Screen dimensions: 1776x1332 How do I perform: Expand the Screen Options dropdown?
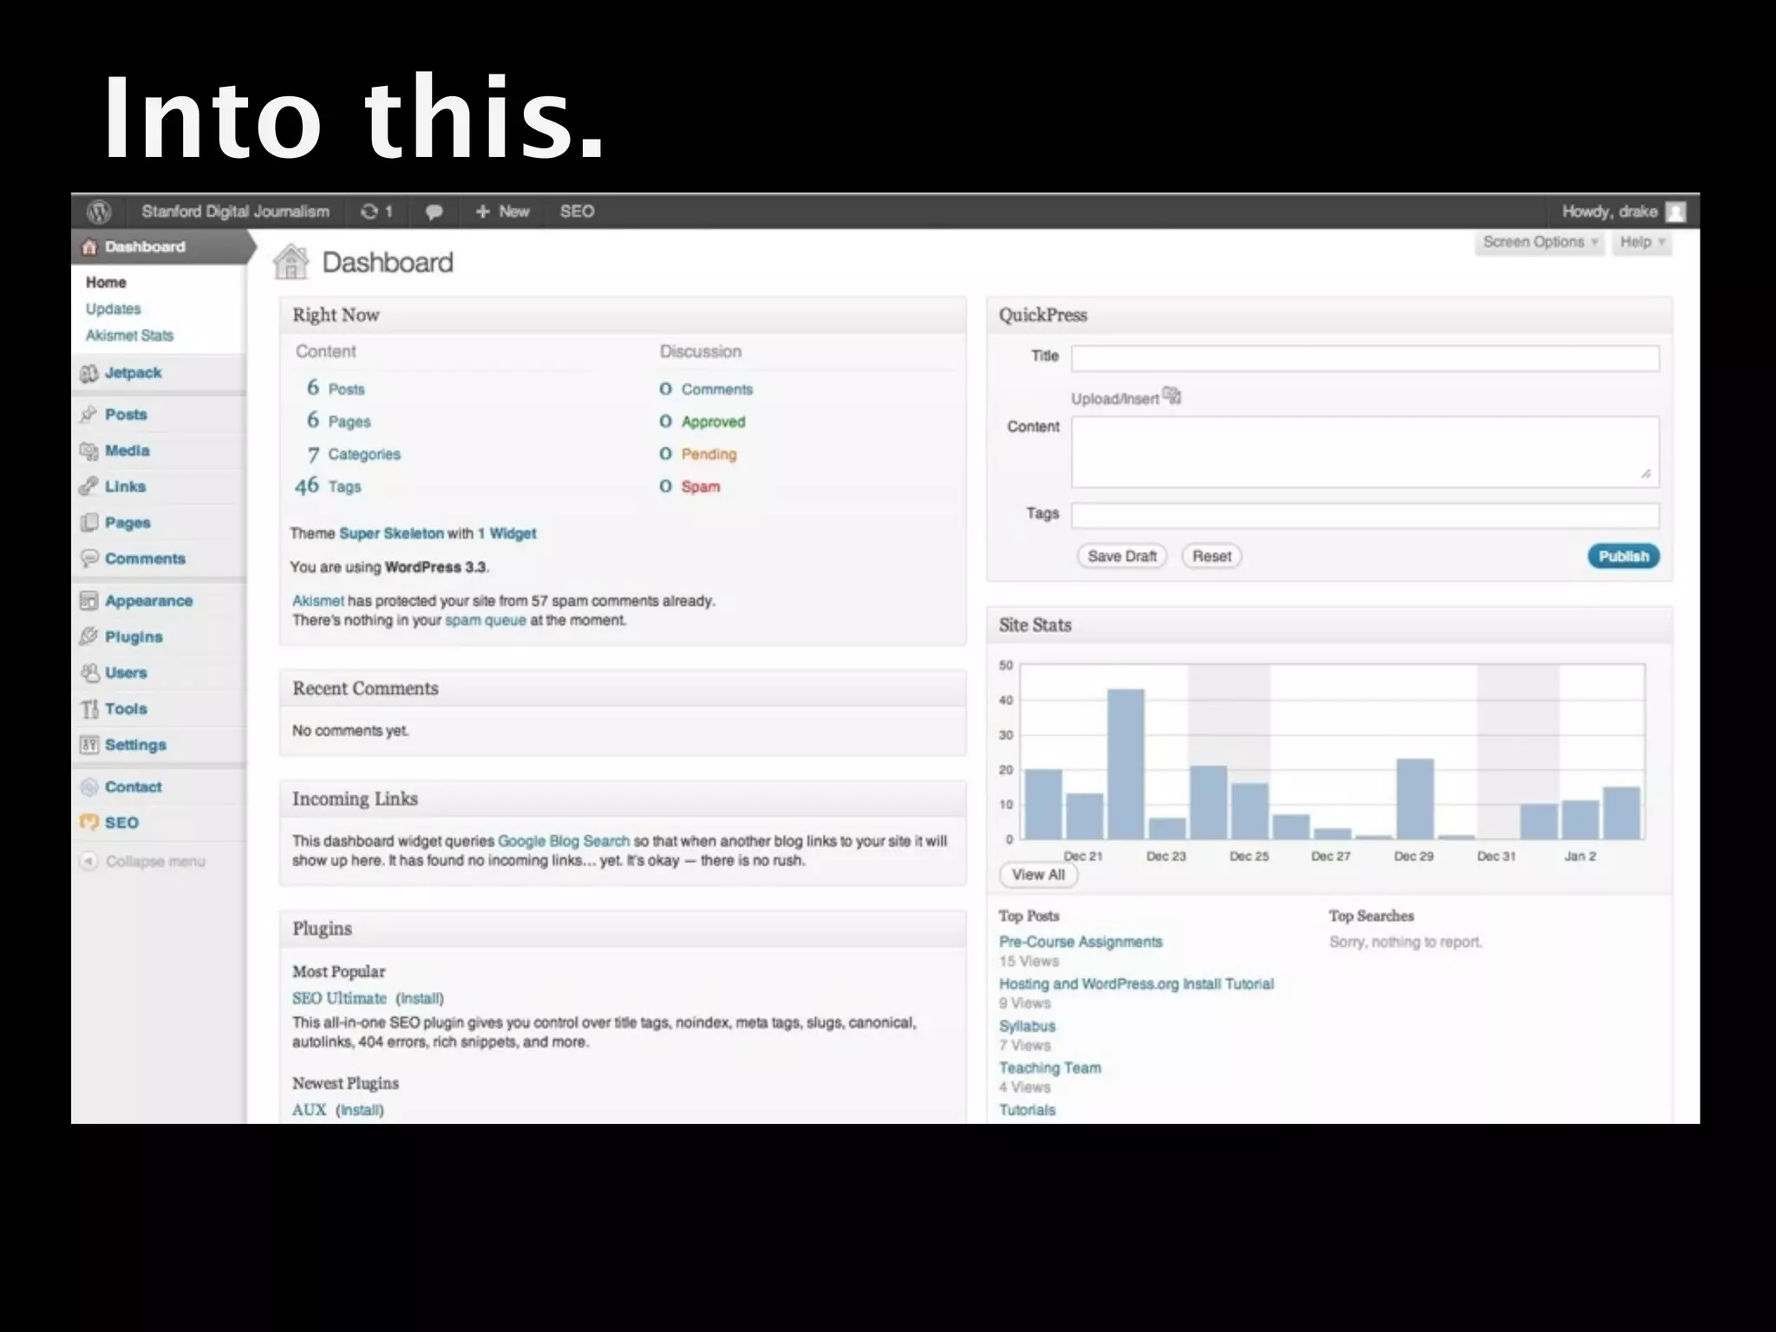1539,242
